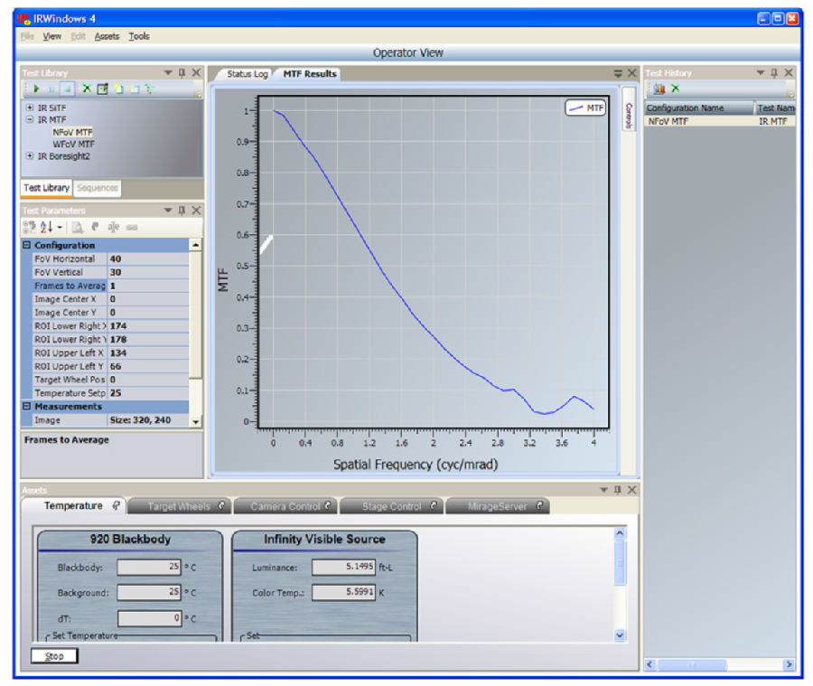813x686 pixels.
Task: Open document list dropdown beside MTF Results tab
Action: point(618,73)
